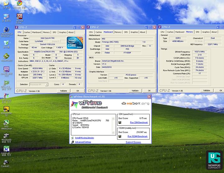Click the save icon for 1024M score
The height and width of the screenshot is (173, 224).
click(x=120, y=136)
